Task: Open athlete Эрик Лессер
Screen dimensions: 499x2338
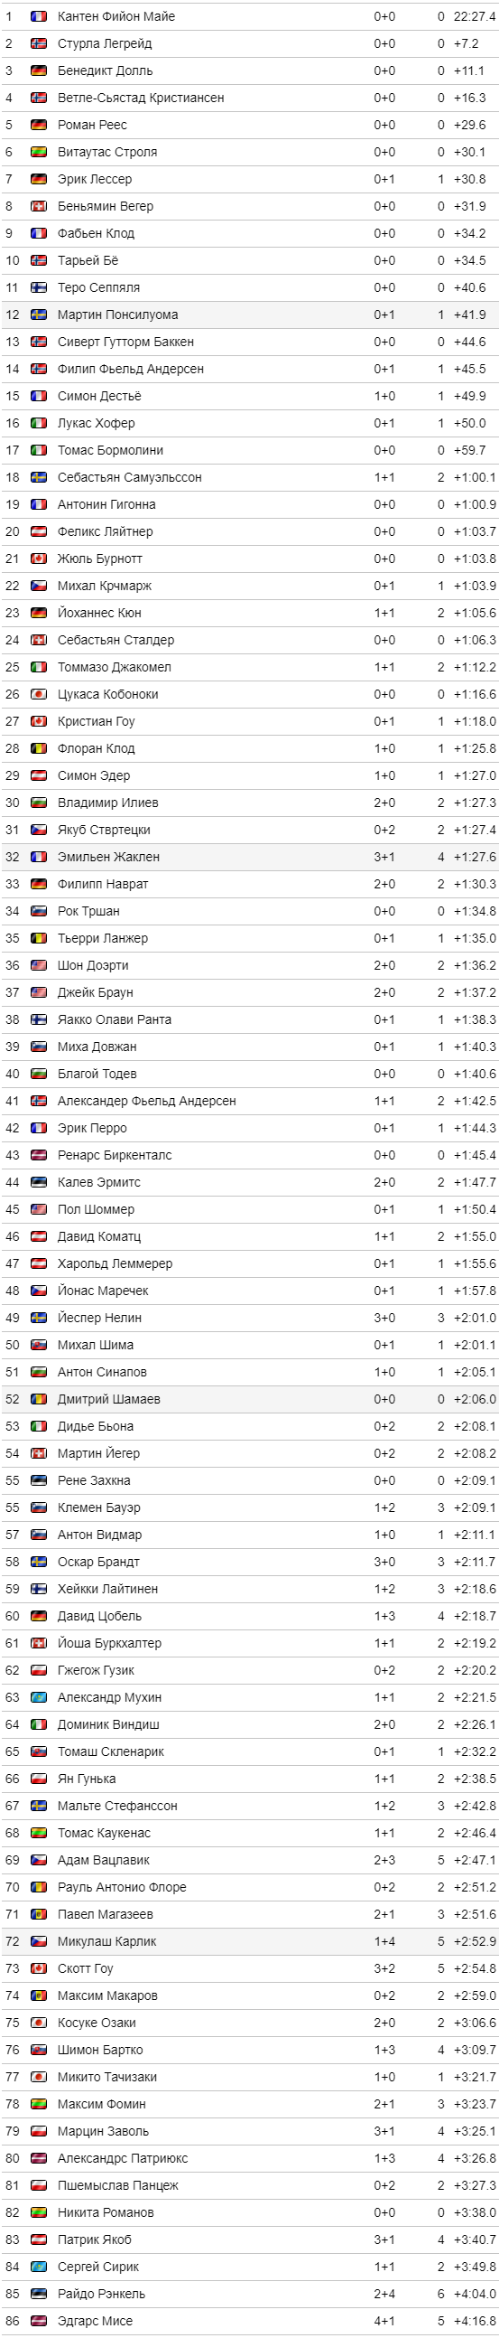Action: tap(95, 180)
